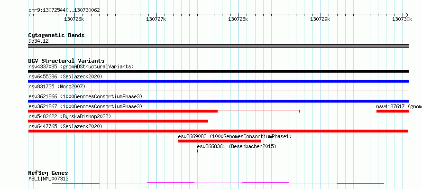This screenshot has height=189, width=422.
Task: Click the red nsv6447765 Sedlazeck2020 bar
Action: [x=218, y=131]
